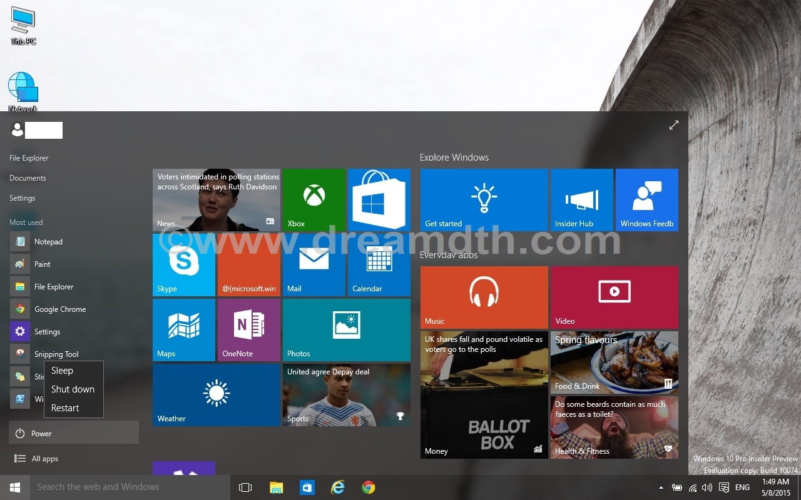Open Settings app in Most used list
This screenshot has width=801, height=500.
coord(73,332)
